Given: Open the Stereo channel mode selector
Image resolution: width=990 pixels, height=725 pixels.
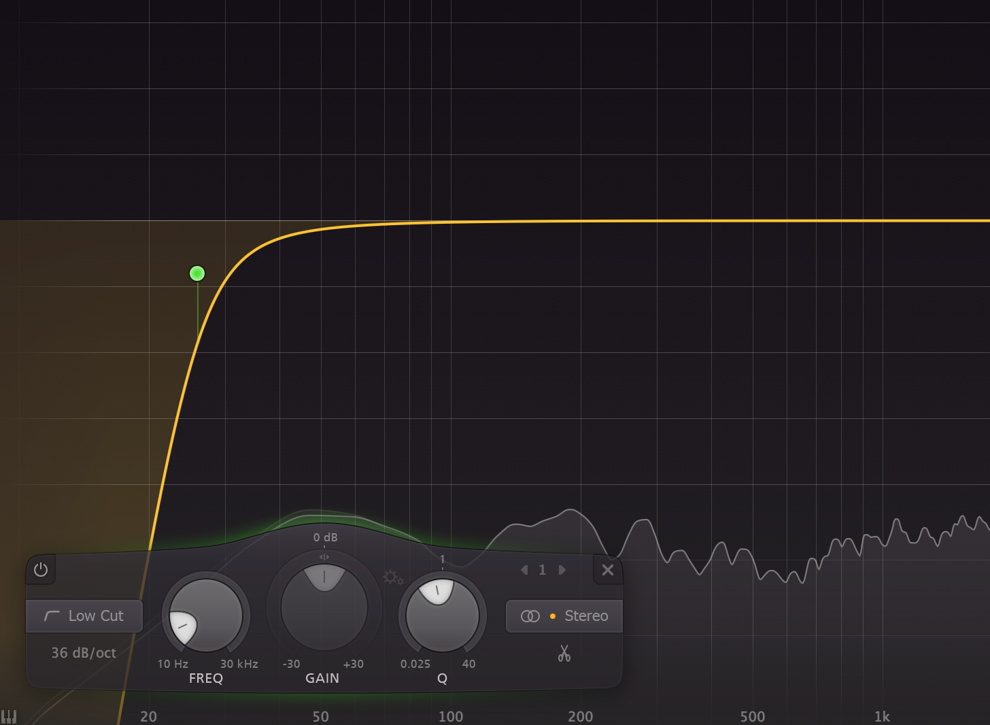Looking at the screenshot, I should point(564,616).
